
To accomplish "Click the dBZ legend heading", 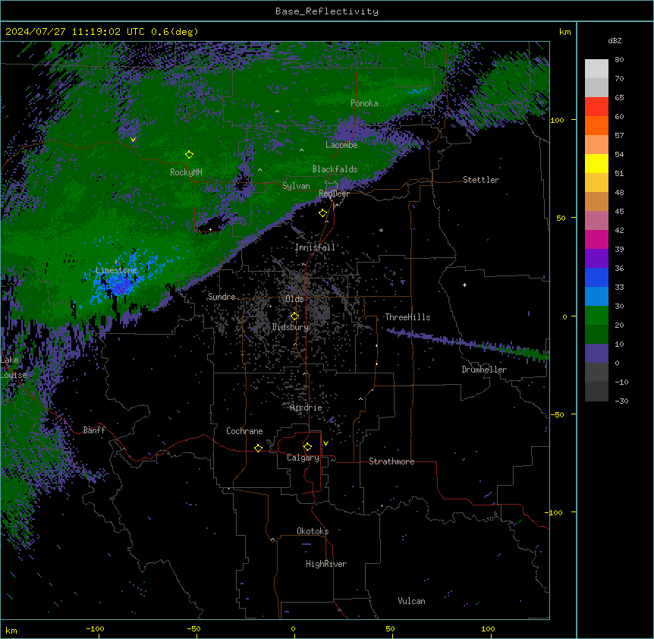I will coord(615,41).
